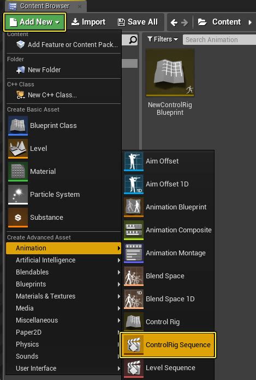Image resolution: width=256 pixels, height=380 pixels.
Task: Create a new Level asset
Action: pyautogui.click(x=63, y=148)
